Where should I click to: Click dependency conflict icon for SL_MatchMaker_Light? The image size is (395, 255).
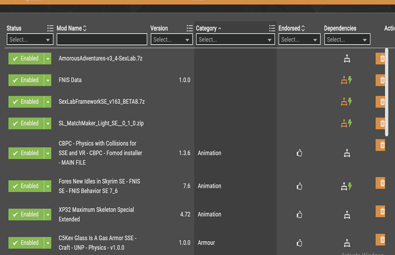[x=346, y=123]
